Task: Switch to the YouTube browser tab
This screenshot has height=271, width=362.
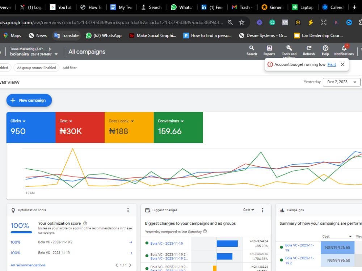Action: tap(61, 7)
